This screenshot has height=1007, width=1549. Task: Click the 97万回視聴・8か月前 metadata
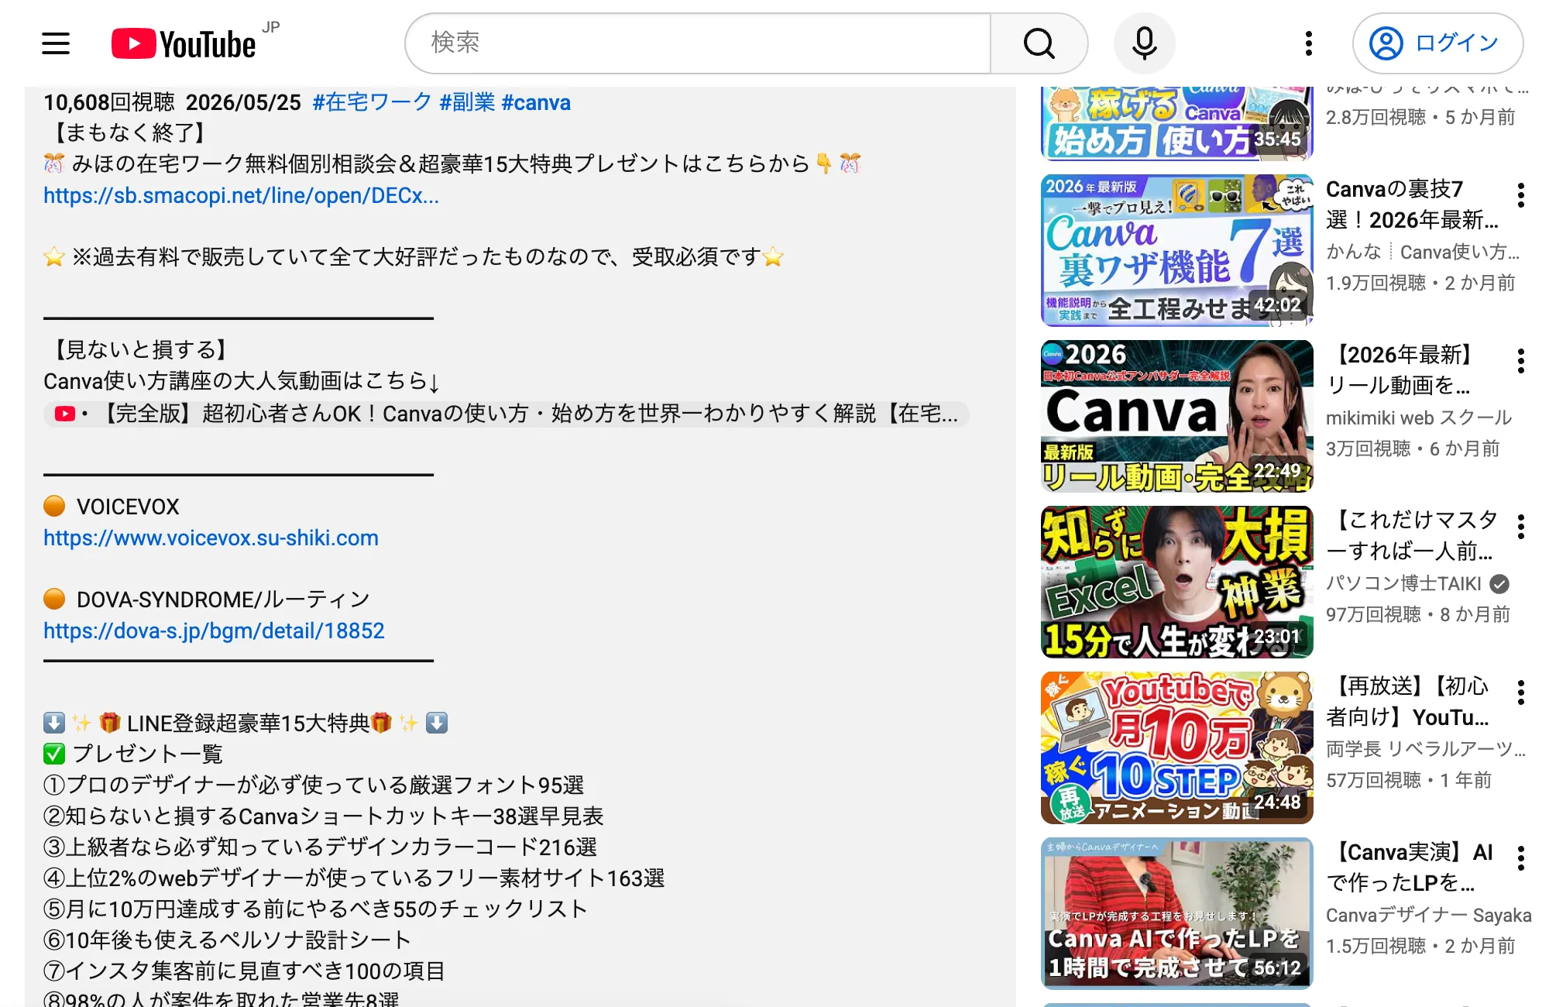[1418, 615]
